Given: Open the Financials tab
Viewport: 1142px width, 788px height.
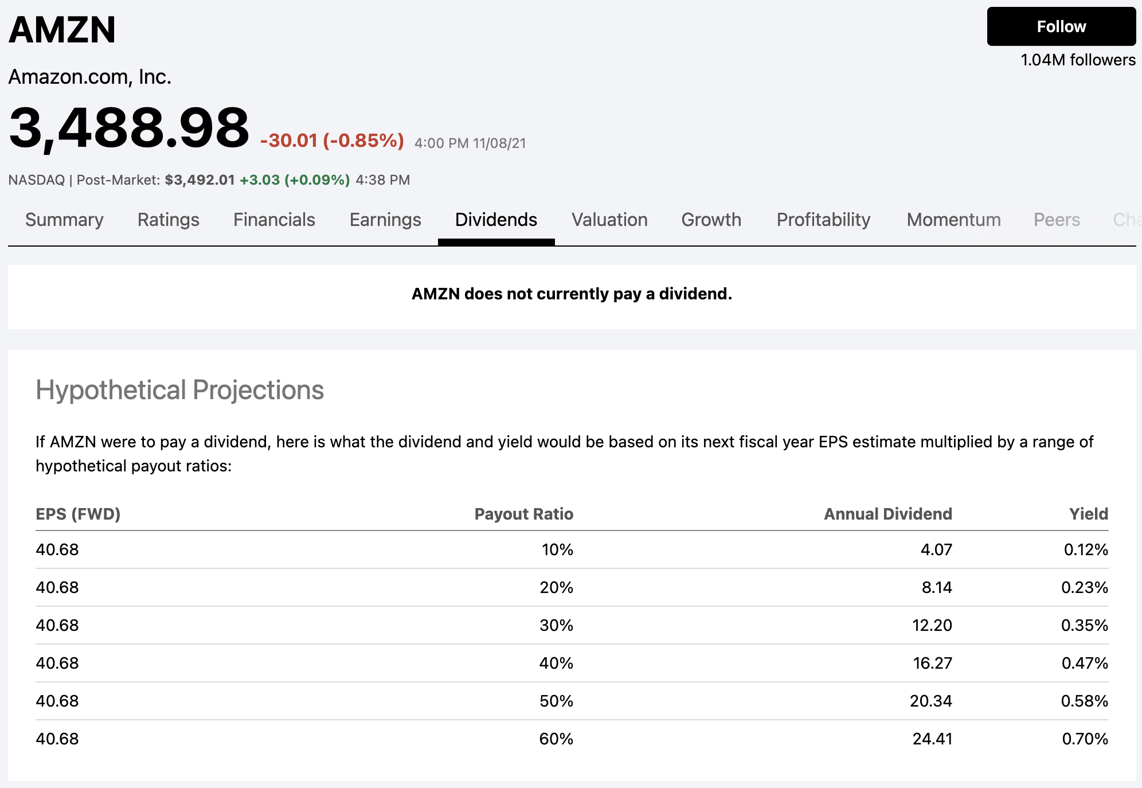Looking at the screenshot, I should point(274,220).
